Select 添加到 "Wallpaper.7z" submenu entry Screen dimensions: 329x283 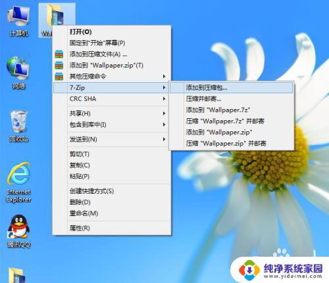tap(232, 110)
